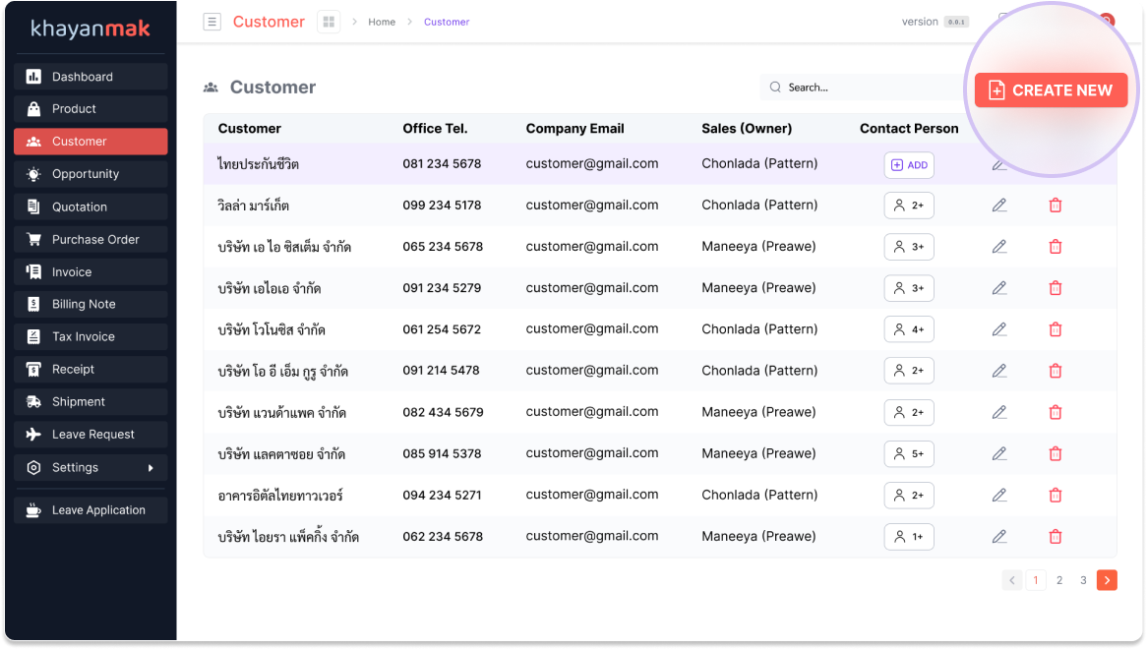Expand the 5+ contact persons list
Screen dimensions: 1147x649
click(x=908, y=454)
